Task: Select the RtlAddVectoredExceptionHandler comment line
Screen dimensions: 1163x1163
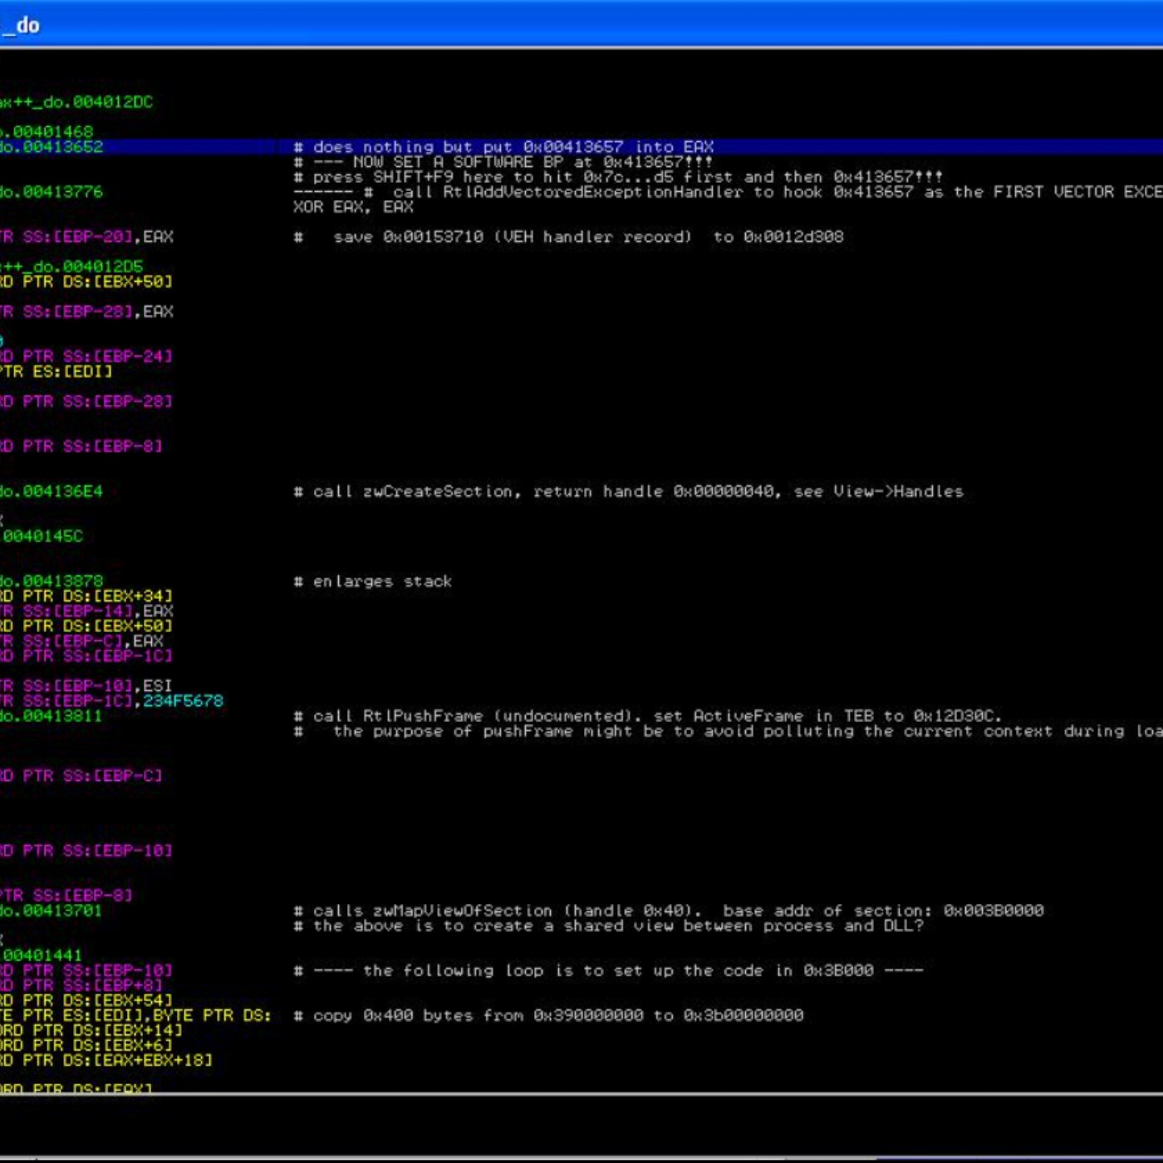Action: [728, 192]
